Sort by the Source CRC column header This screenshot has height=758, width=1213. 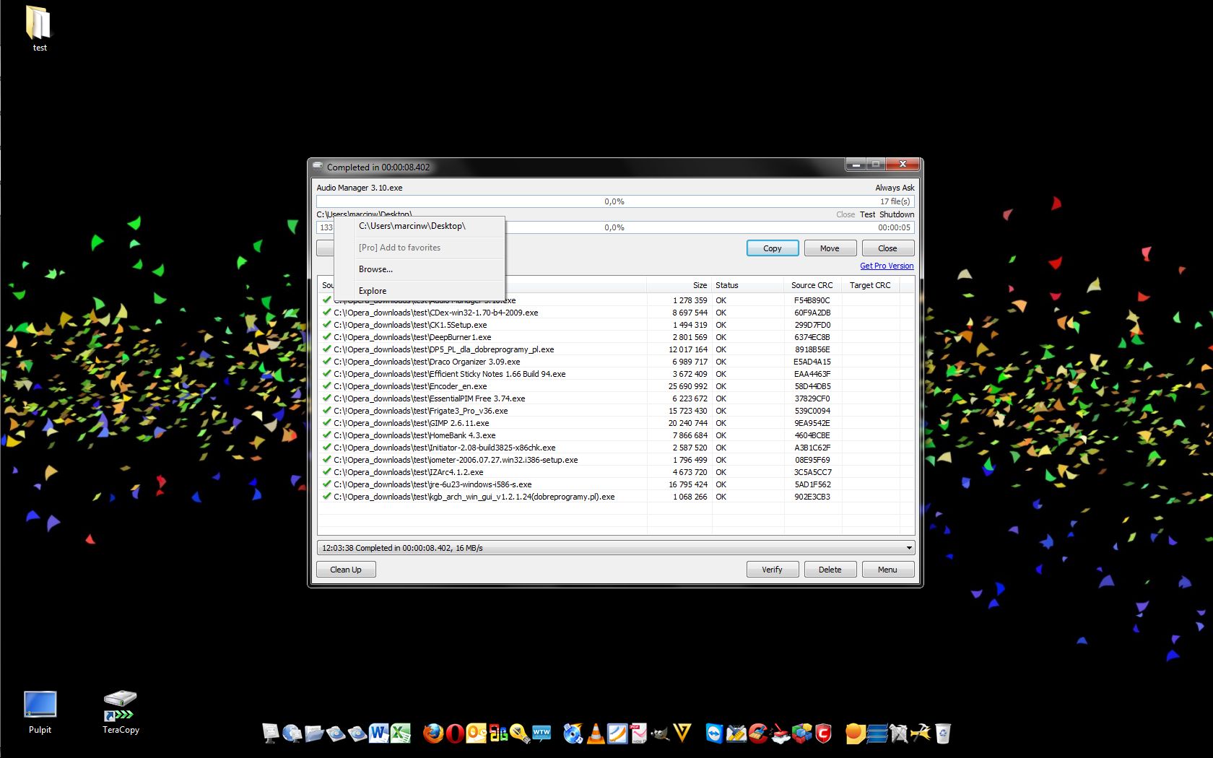click(x=812, y=285)
